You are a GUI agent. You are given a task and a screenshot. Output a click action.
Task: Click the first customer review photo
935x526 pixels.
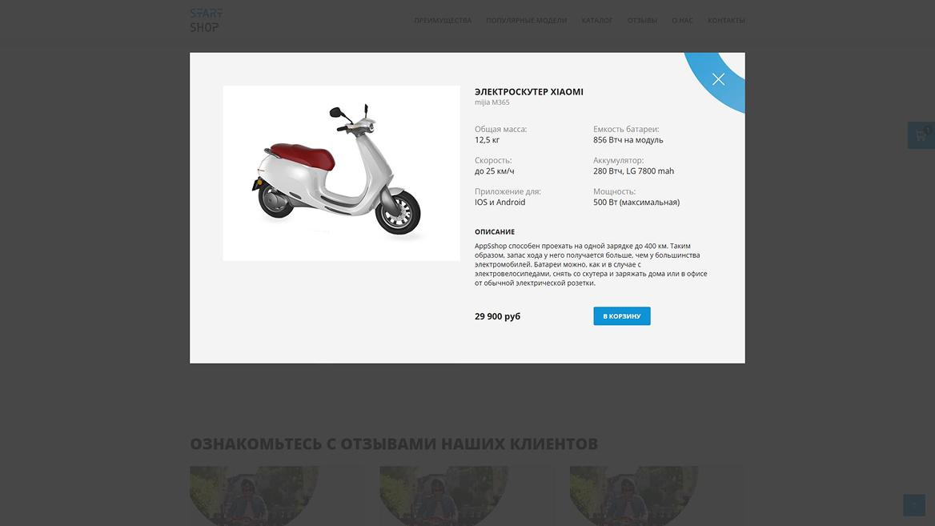[254, 496]
